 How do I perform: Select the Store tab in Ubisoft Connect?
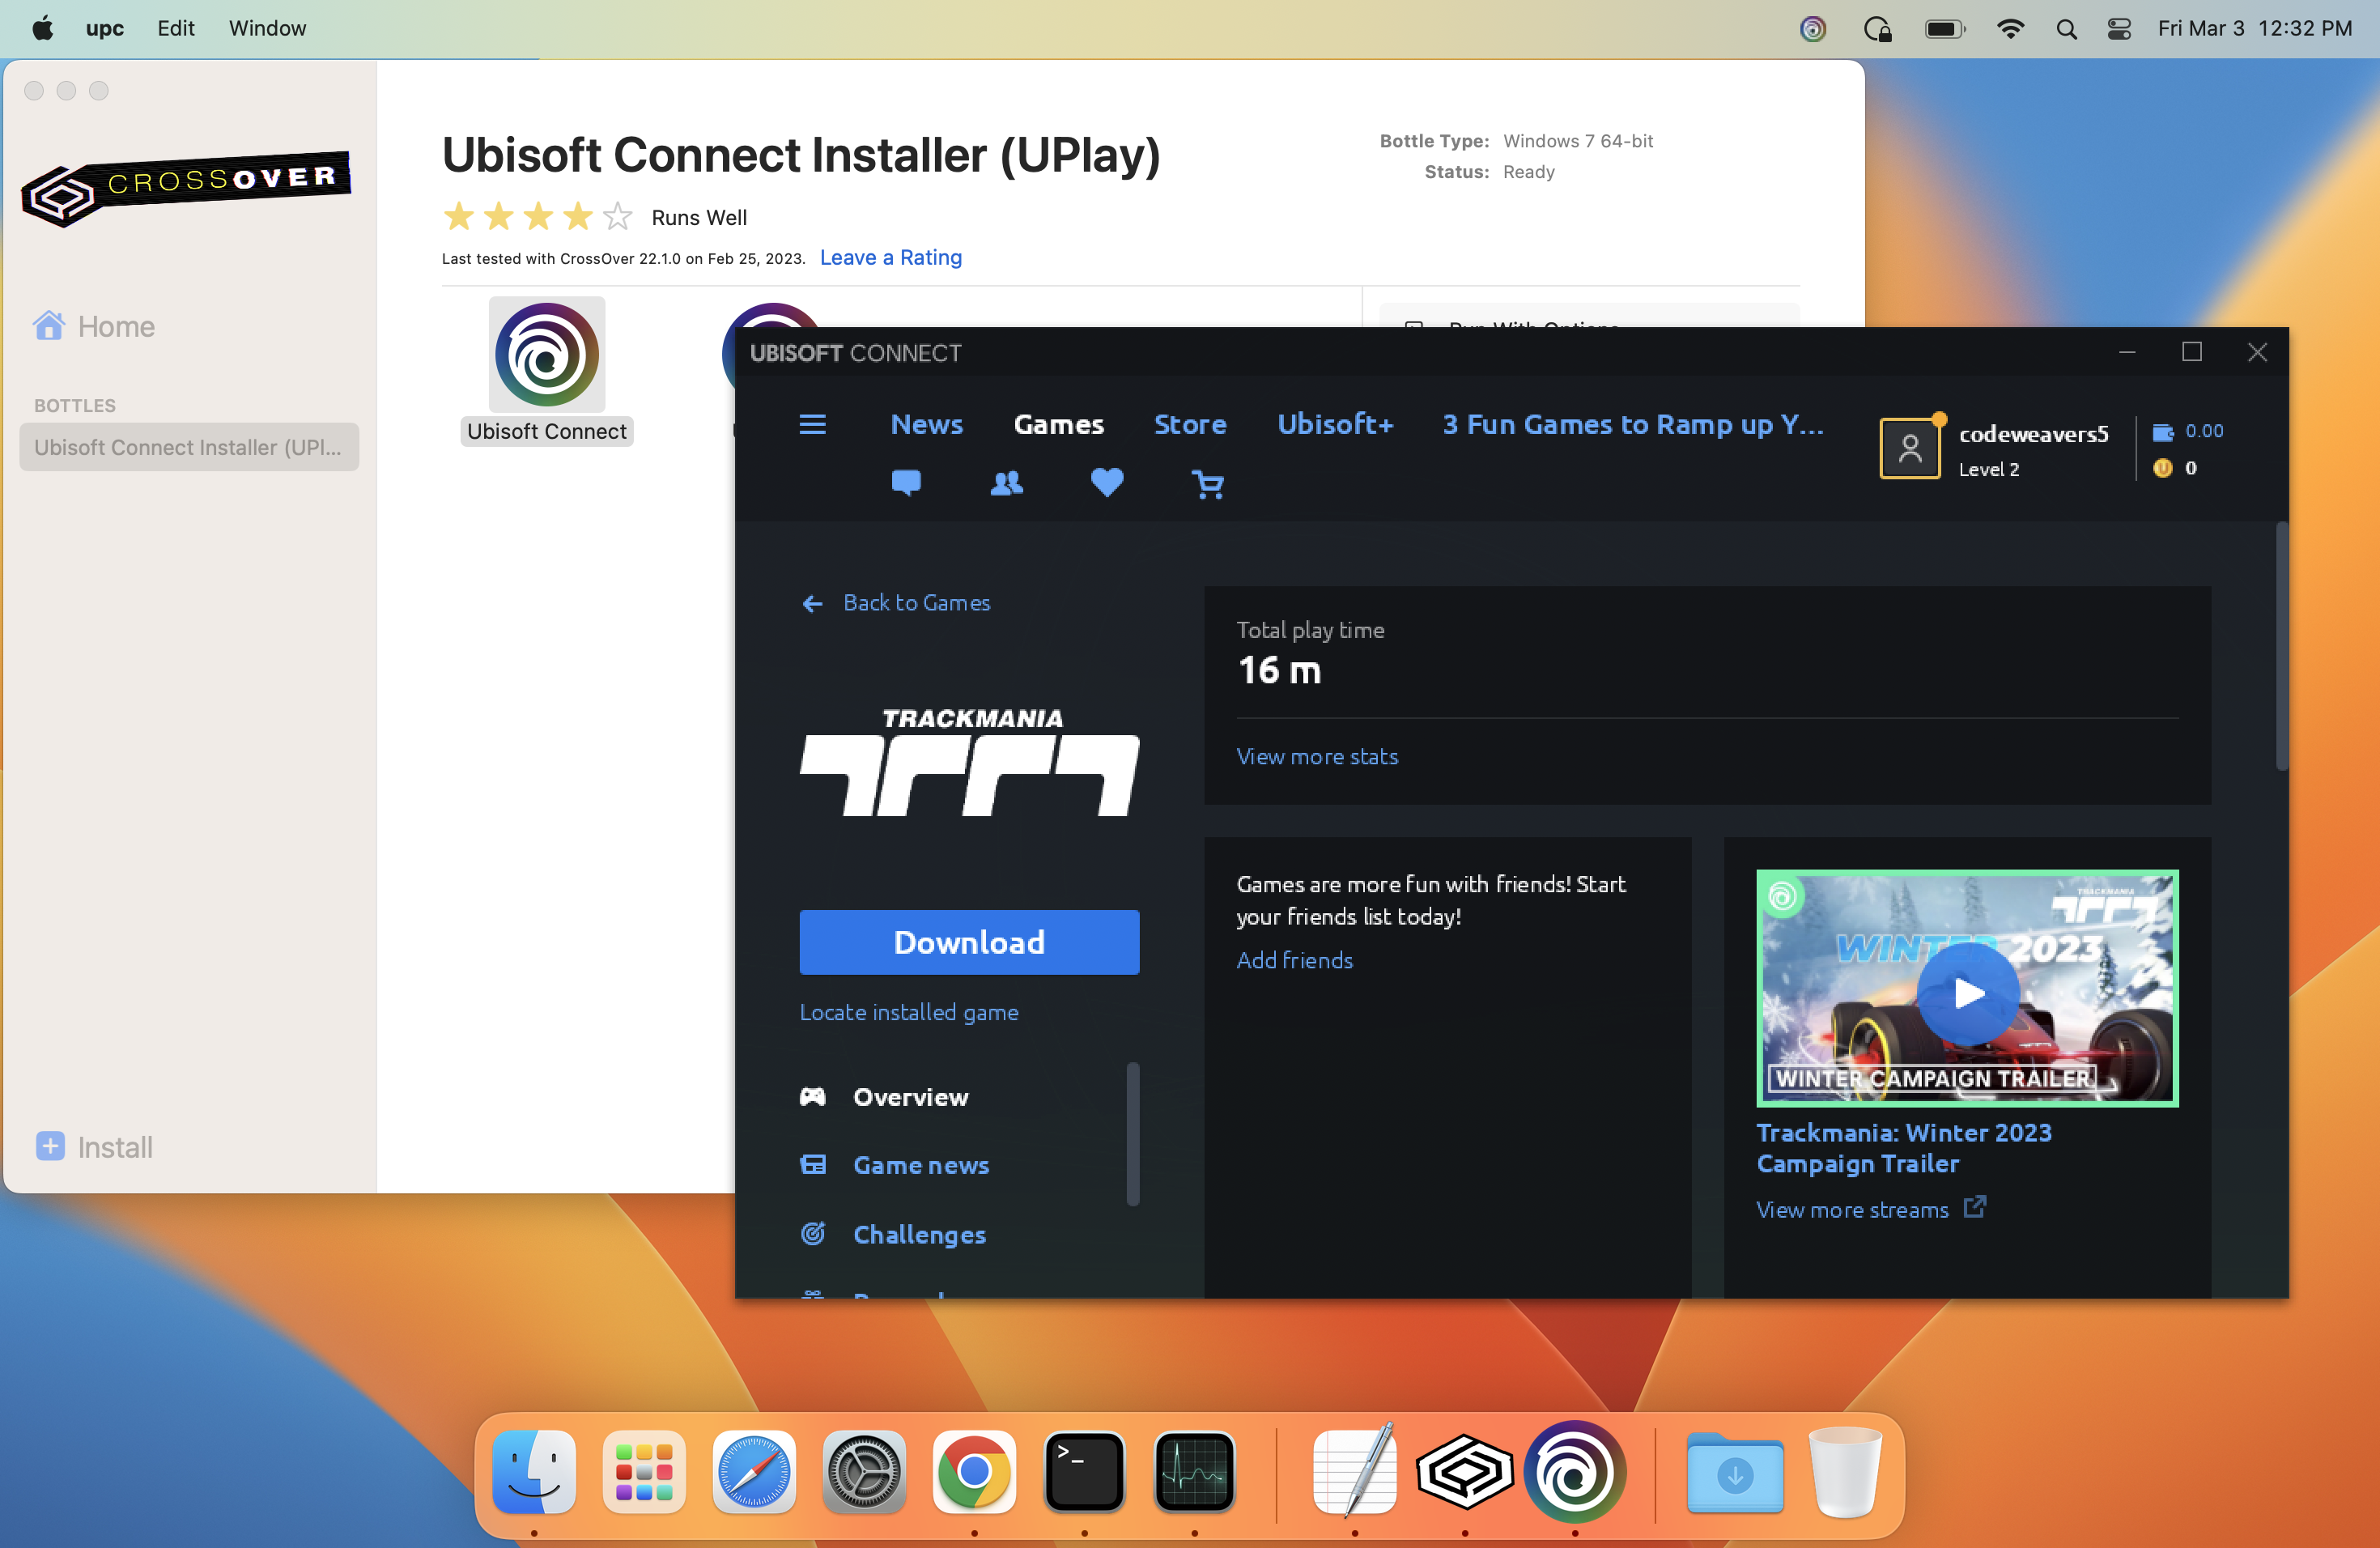pyautogui.click(x=1190, y=425)
